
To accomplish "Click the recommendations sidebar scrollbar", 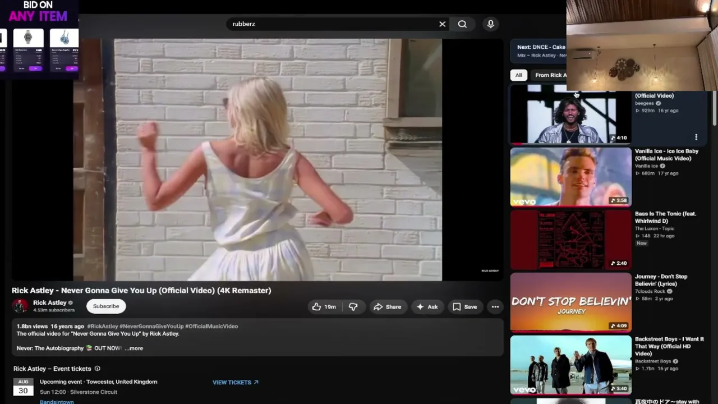I will [714, 109].
